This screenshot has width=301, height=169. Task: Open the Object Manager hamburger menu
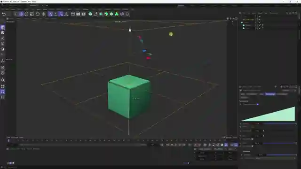[x=240, y=13]
